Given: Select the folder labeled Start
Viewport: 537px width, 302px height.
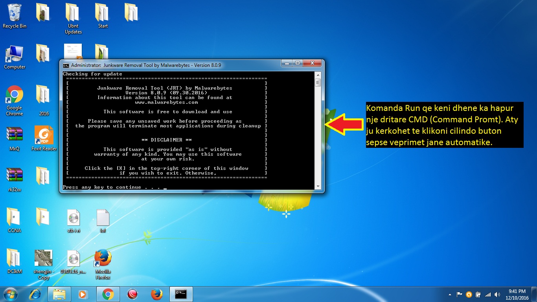Looking at the screenshot, I should 103,16.
